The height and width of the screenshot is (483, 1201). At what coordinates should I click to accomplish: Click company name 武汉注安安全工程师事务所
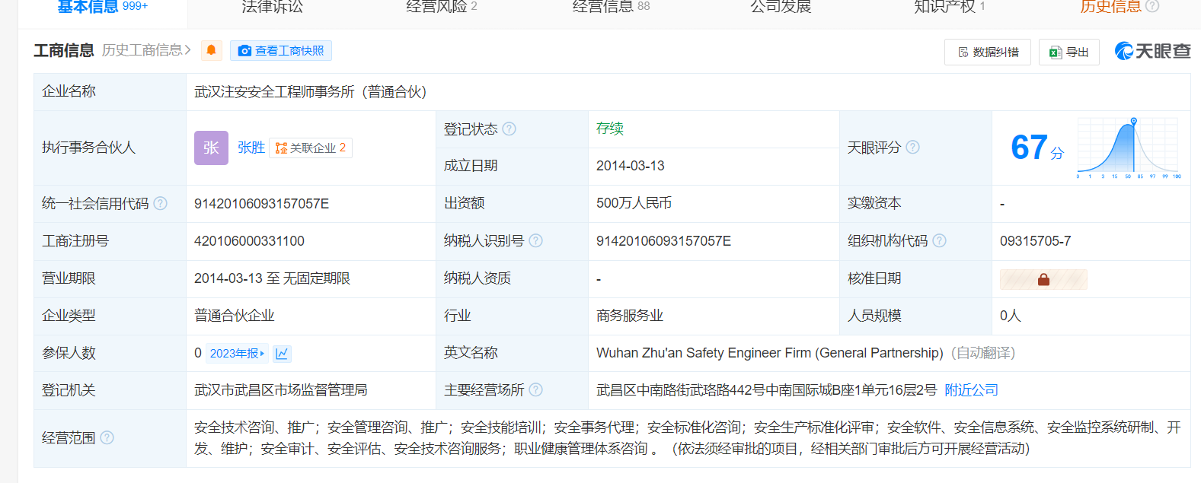(x=311, y=92)
